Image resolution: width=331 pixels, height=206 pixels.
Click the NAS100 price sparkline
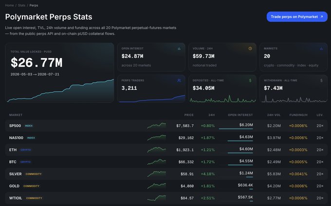[x=156, y=138]
